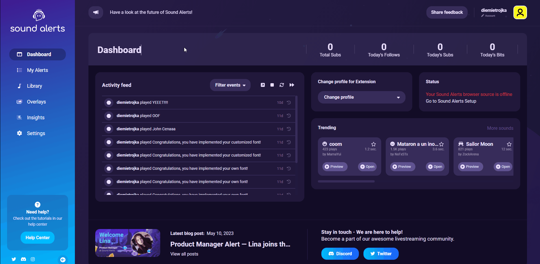Favorite the Mataron a un ino sound
Viewport: 540px width, 264px height.
(441, 144)
